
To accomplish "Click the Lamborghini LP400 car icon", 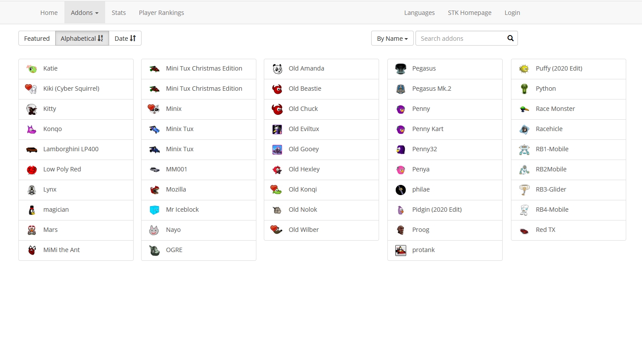I will click(x=32, y=149).
